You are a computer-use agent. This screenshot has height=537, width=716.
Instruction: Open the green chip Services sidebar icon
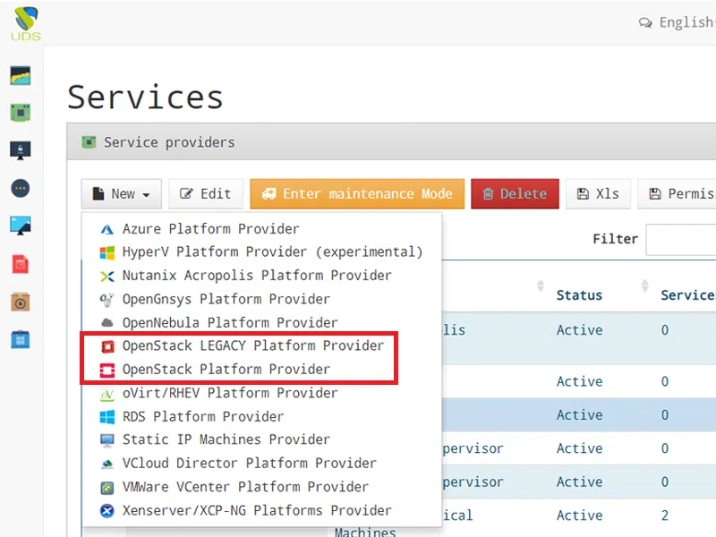click(21, 113)
